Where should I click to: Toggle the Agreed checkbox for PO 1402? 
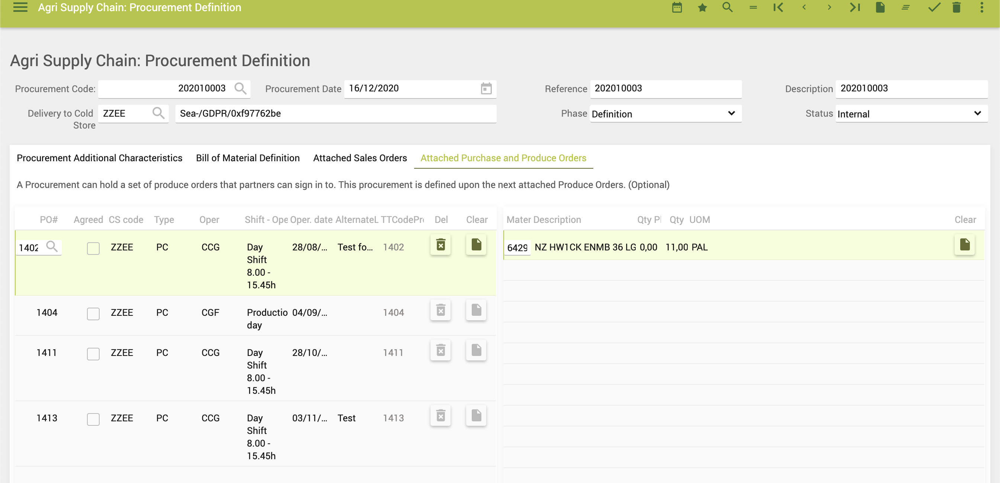(x=93, y=248)
